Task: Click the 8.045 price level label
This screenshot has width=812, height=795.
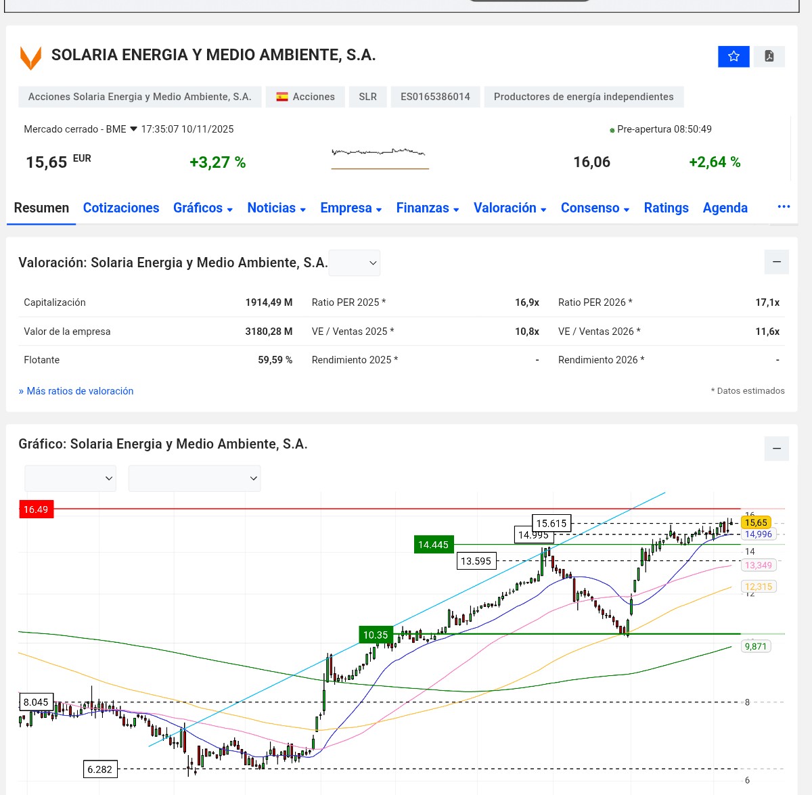Action: pyautogui.click(x=36, y=702)
